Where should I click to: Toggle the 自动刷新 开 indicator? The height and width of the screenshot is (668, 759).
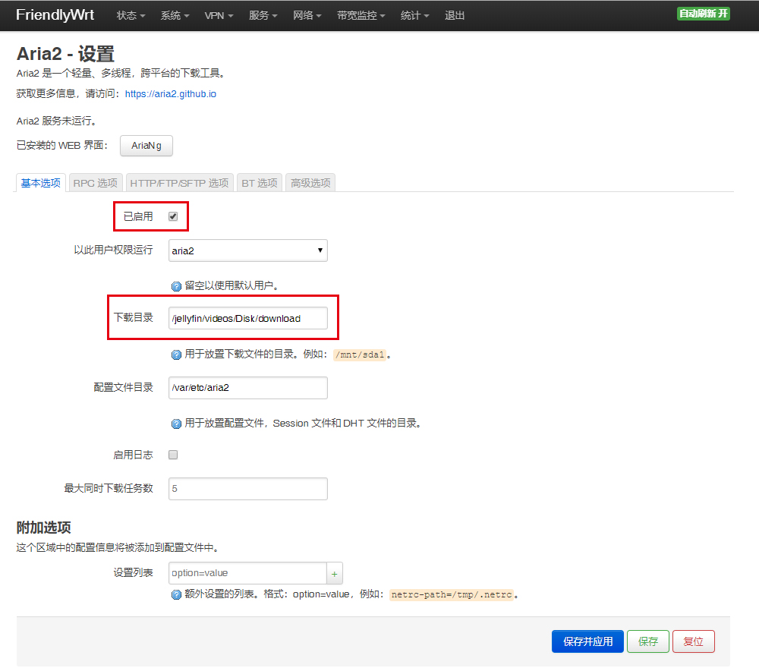[x=704, y=14]
